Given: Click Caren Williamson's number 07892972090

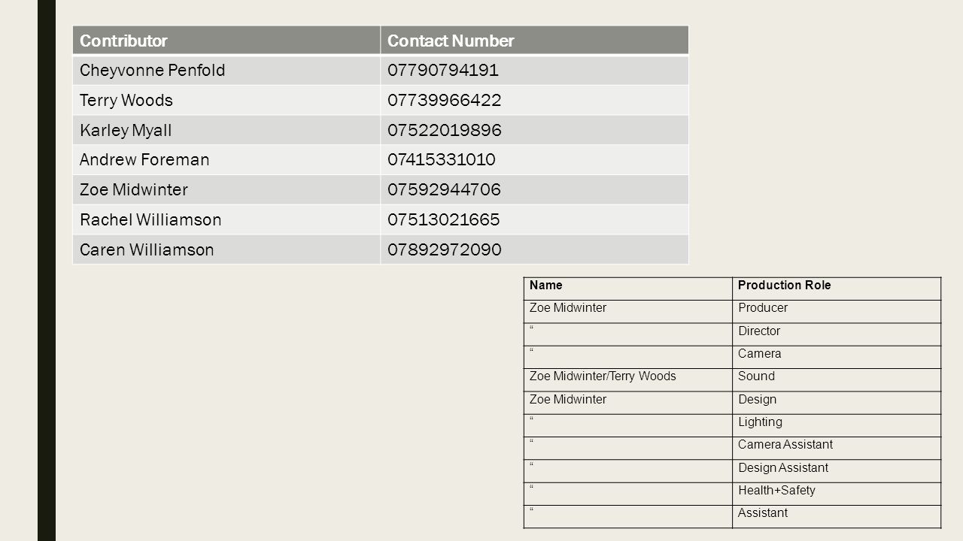Looking at the screenshot, I should click(534, 249).
